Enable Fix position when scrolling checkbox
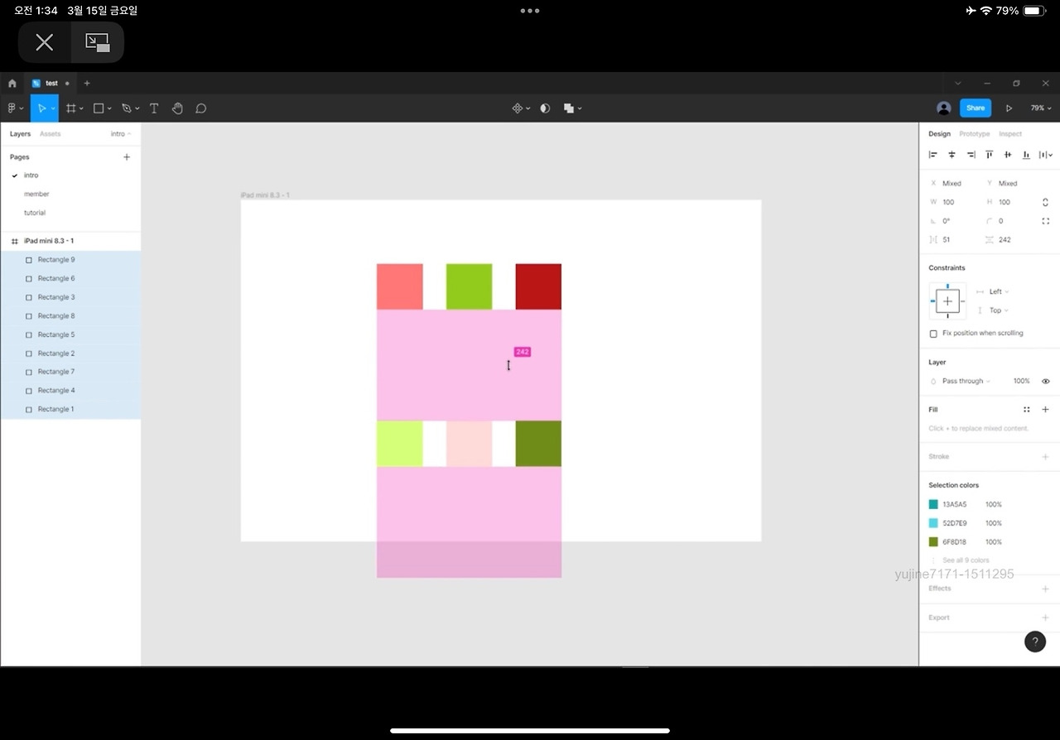1060x740 pixels. click(x=933, y=334)
